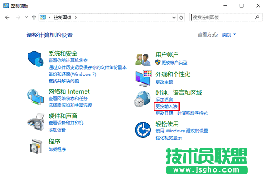The image size is (267, 177).
Task: Refresh the control panel view
Action: point(181,17)
